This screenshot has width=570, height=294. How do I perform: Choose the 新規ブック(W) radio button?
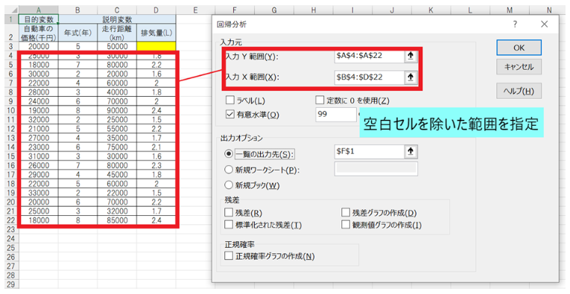point(228,185)
